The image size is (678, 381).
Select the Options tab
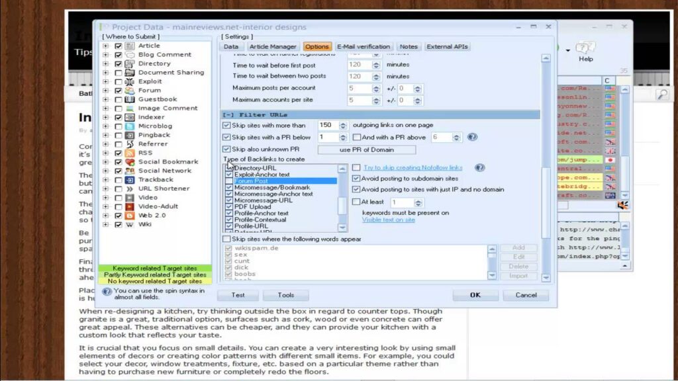click(x=316, y=47)
